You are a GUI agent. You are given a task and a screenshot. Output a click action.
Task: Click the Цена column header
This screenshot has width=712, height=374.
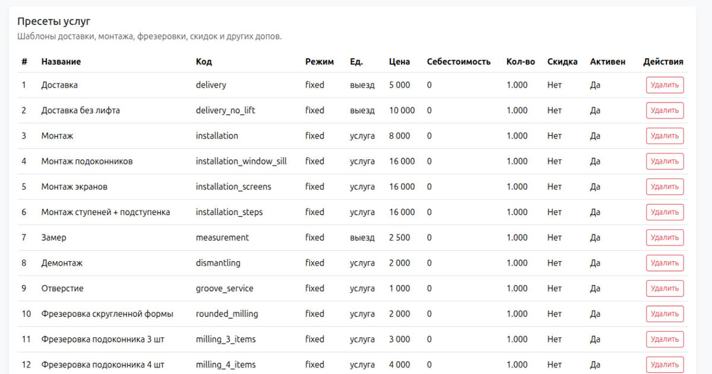(399, 62)
